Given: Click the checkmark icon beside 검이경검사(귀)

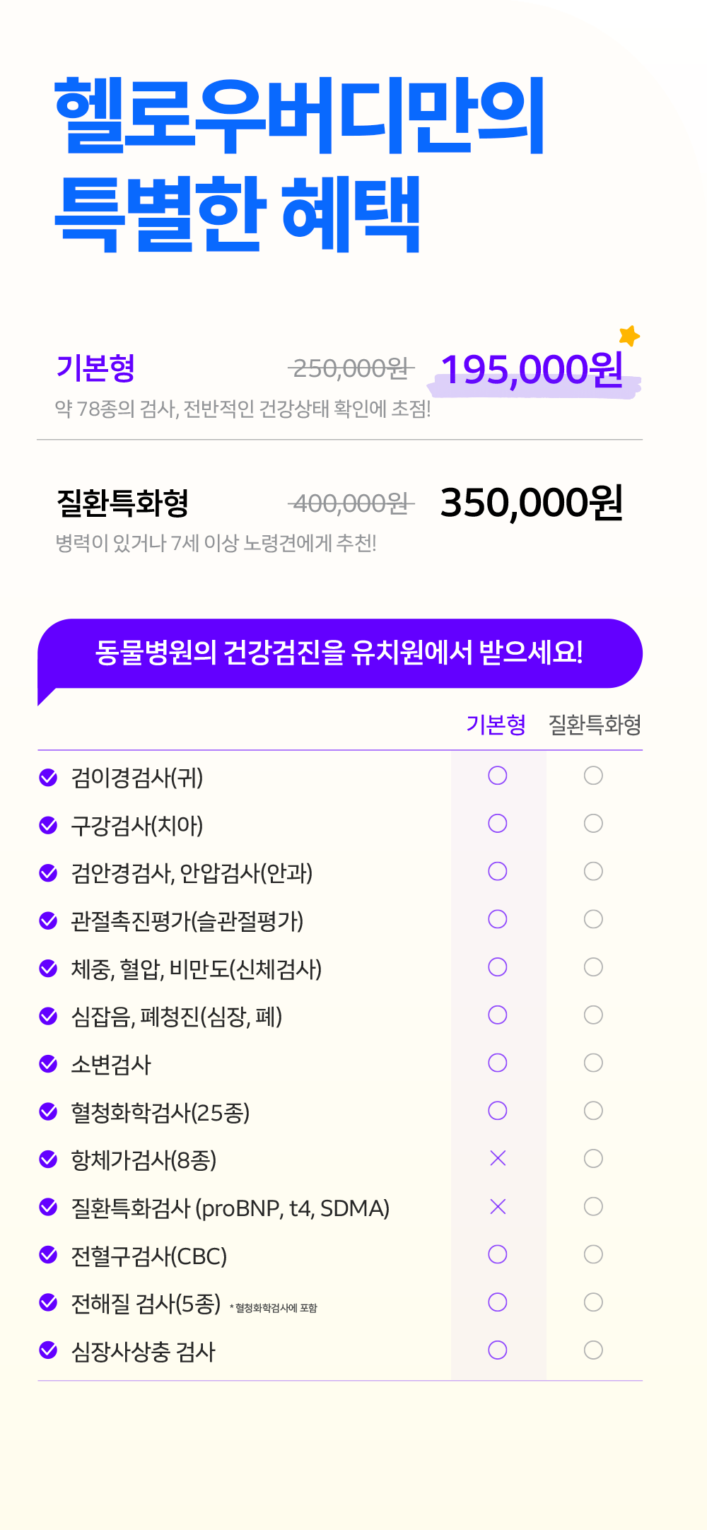Looking at the screenshot, I should coord(48,778).
